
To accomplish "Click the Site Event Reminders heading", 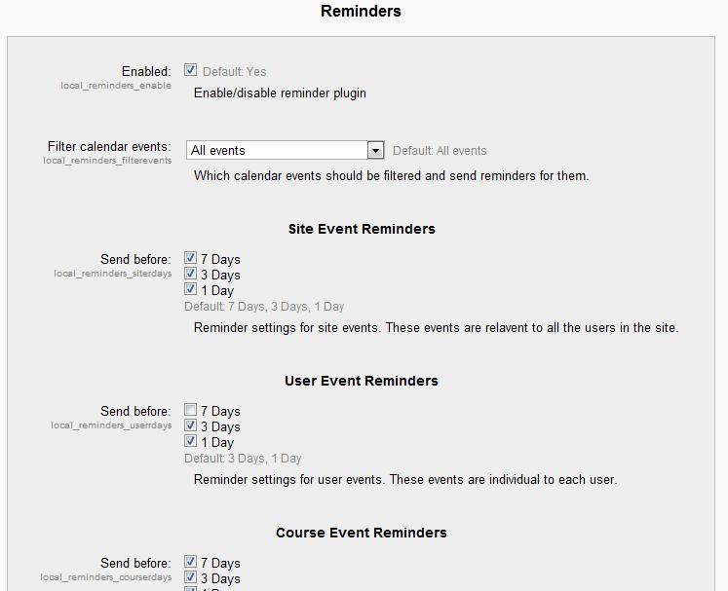I will tap(362, 229).
